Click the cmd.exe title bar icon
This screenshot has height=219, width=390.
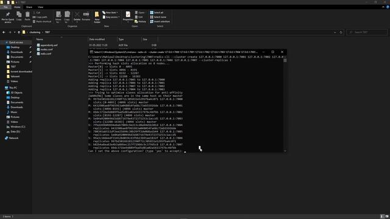(x=91, y=52)
